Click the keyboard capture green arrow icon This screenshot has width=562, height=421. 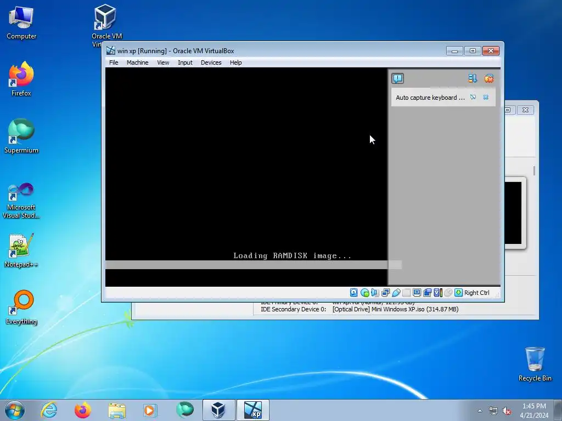pos(458,293)
